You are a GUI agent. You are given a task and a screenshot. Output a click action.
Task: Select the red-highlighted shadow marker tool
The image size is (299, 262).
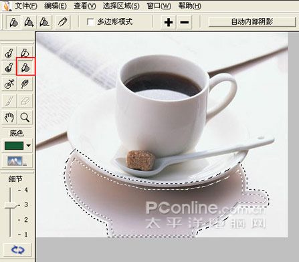pyautogui.click(x=25, y=67)
